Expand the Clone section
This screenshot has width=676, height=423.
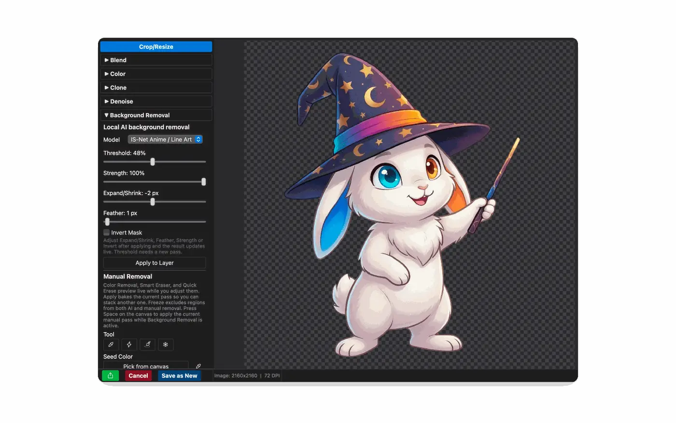[156, 88]
